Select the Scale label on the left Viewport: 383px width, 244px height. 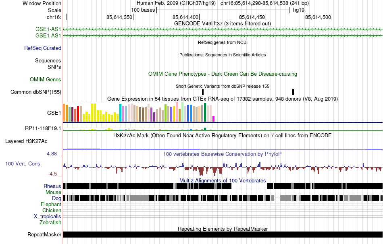click(x=54, y=10)
